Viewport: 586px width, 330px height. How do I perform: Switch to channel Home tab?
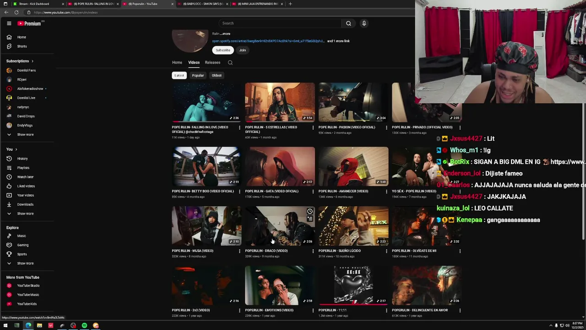pyautogui.click(x=177, y=63)
